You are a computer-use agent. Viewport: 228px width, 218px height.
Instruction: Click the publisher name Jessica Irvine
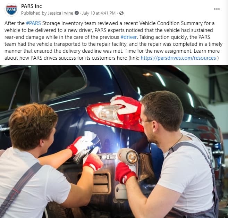coord(60,13)
